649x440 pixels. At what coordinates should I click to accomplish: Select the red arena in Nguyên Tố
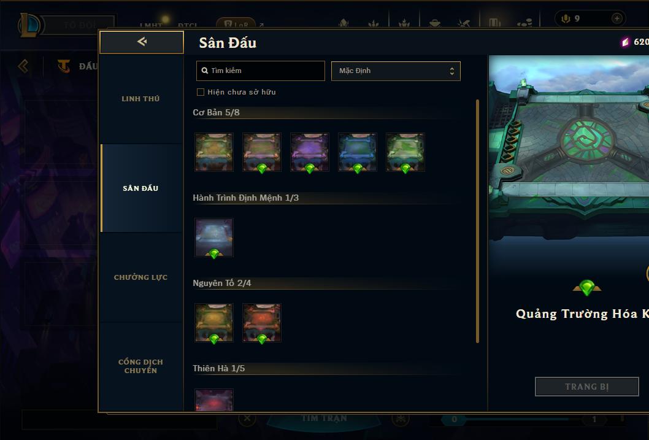[x=261, y=323]
